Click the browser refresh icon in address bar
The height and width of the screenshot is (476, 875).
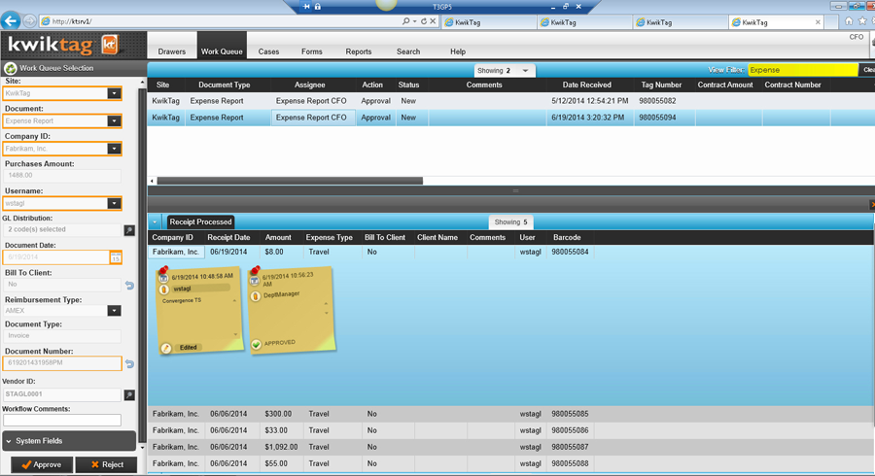tap(424, 21)
